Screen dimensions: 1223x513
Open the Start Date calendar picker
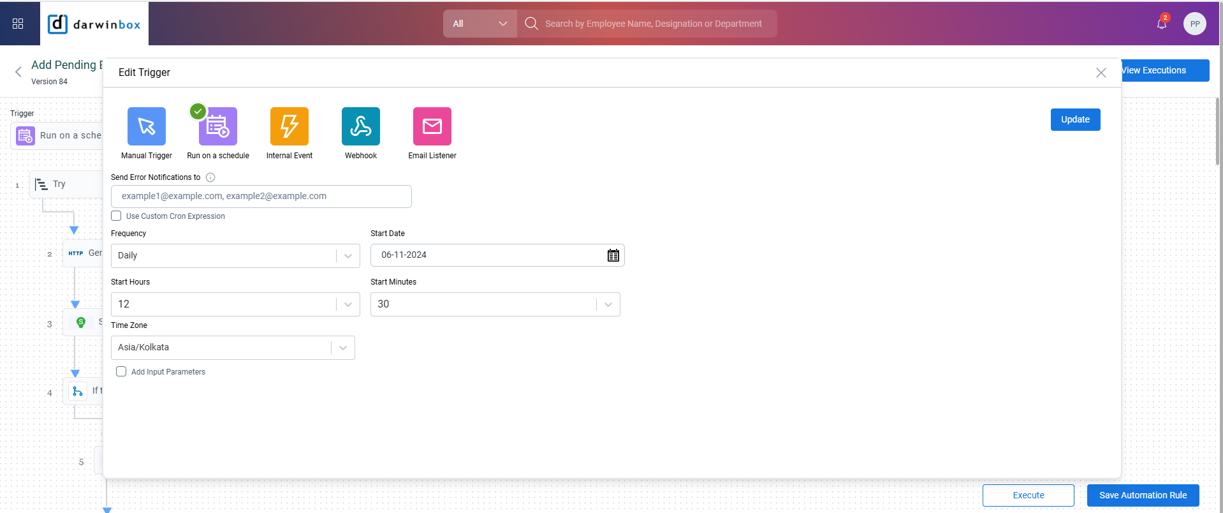[613, 255]
